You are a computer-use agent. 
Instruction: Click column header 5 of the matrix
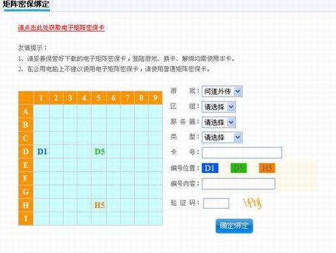tap(99, 98)
